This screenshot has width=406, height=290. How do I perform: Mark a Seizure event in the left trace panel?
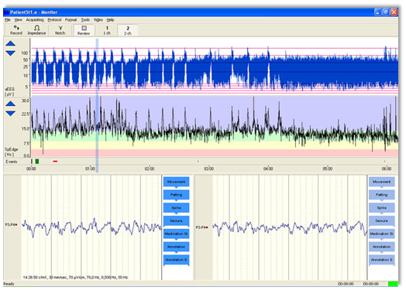(176, 221)
